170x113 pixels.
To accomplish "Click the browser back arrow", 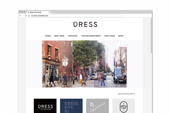I will tap(20, 16).
